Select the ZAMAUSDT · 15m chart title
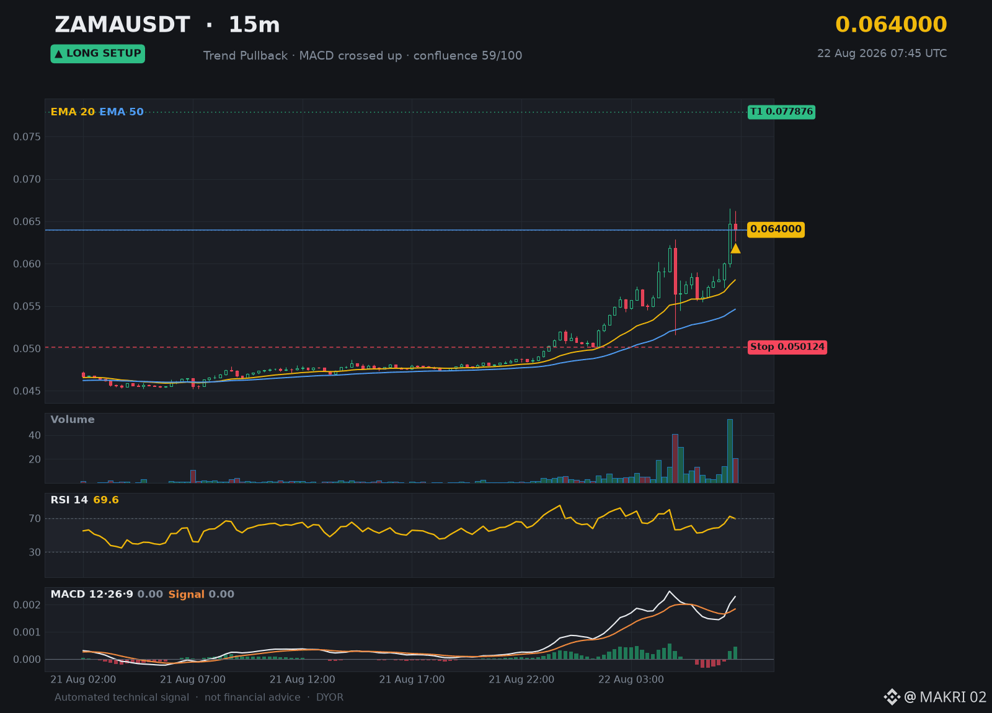992x713 pixels. pos(167,25)
